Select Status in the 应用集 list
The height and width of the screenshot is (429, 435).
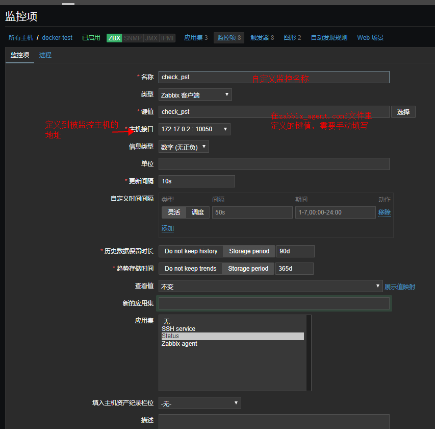[233, 336]
